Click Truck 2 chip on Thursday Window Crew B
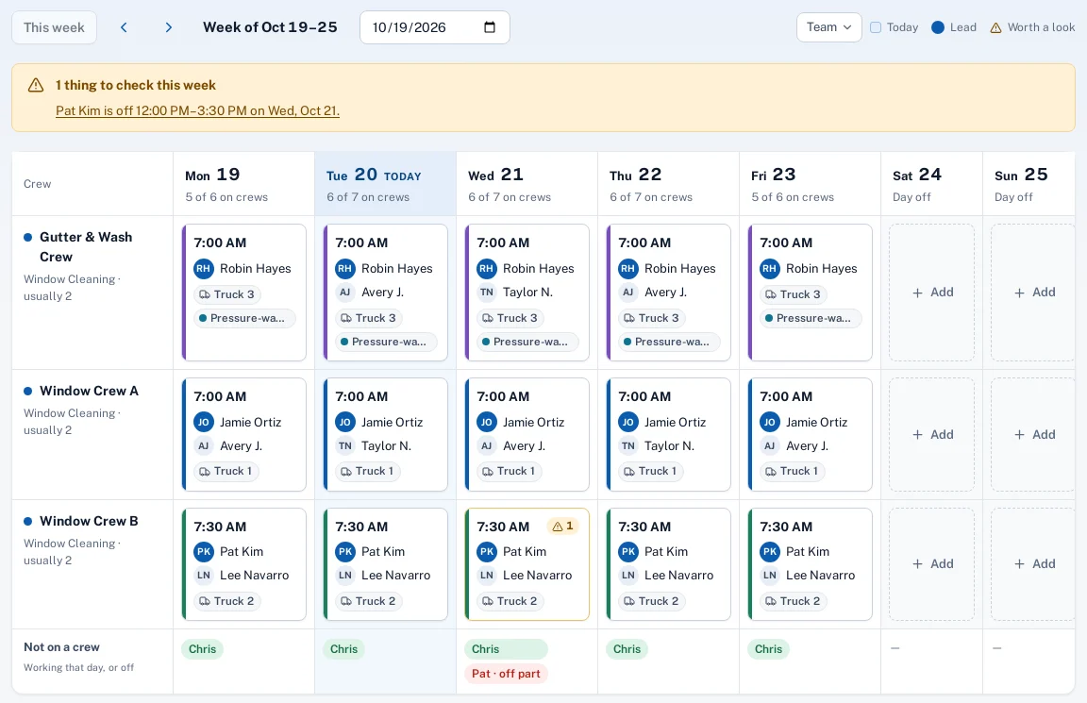 [651, 601]
